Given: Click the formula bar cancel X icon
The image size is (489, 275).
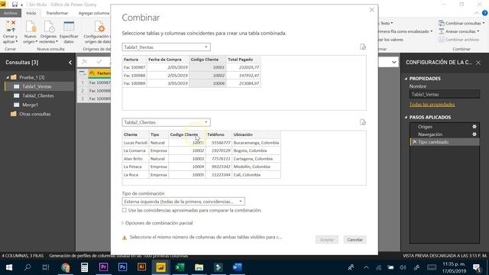Looking at the screenshot, I should pos(84,62).
